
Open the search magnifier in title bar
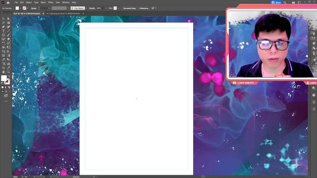pos(285,2)
